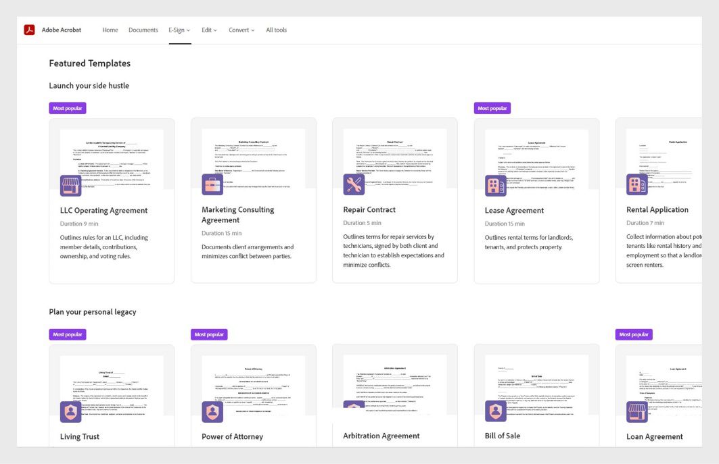The image size is (719, 464).
Task: Select the building icon on Rental Application card
Action: point(637,184)
